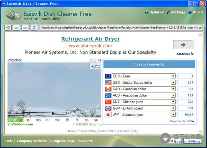Image resolution: width=207 pixels, height=148 pixels.
Task: Expand the USD - United States dollar dropdown
Action: (x=173, y=82)
